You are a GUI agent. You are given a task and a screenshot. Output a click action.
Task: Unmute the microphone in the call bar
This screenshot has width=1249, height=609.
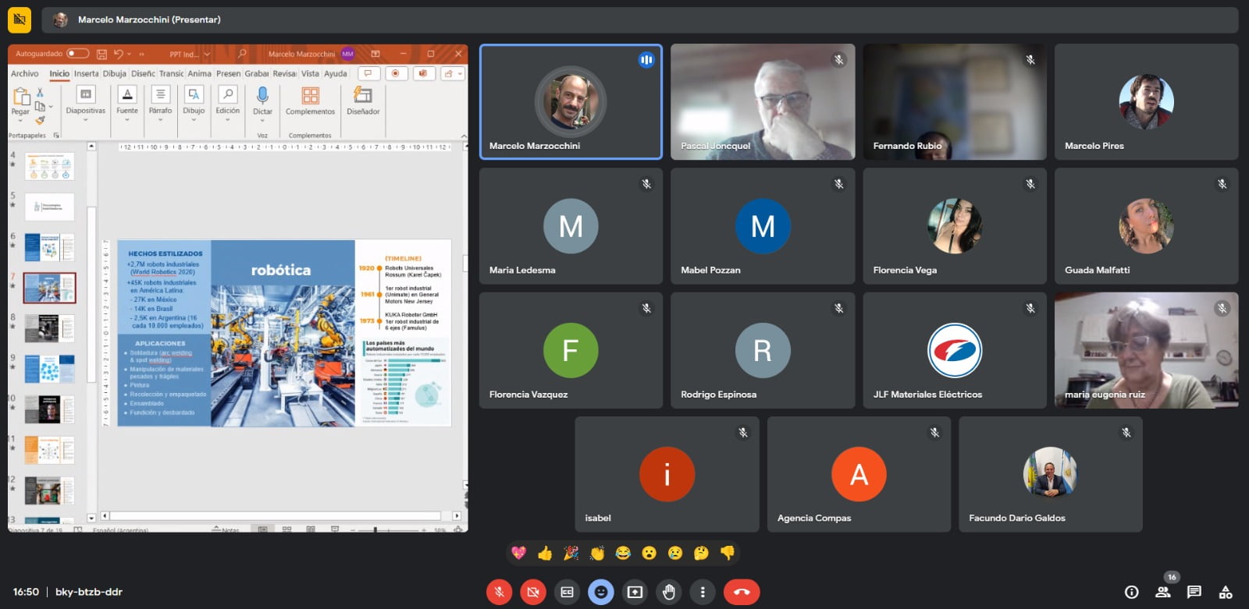(x=499, y=592)
